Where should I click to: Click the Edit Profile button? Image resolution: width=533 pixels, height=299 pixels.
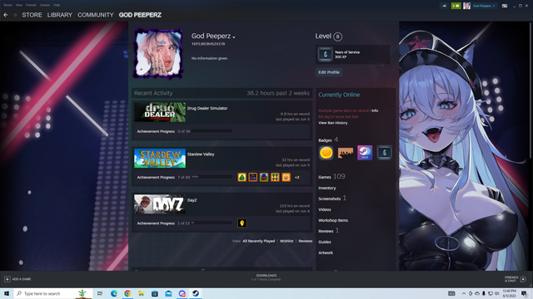(329, 72)
